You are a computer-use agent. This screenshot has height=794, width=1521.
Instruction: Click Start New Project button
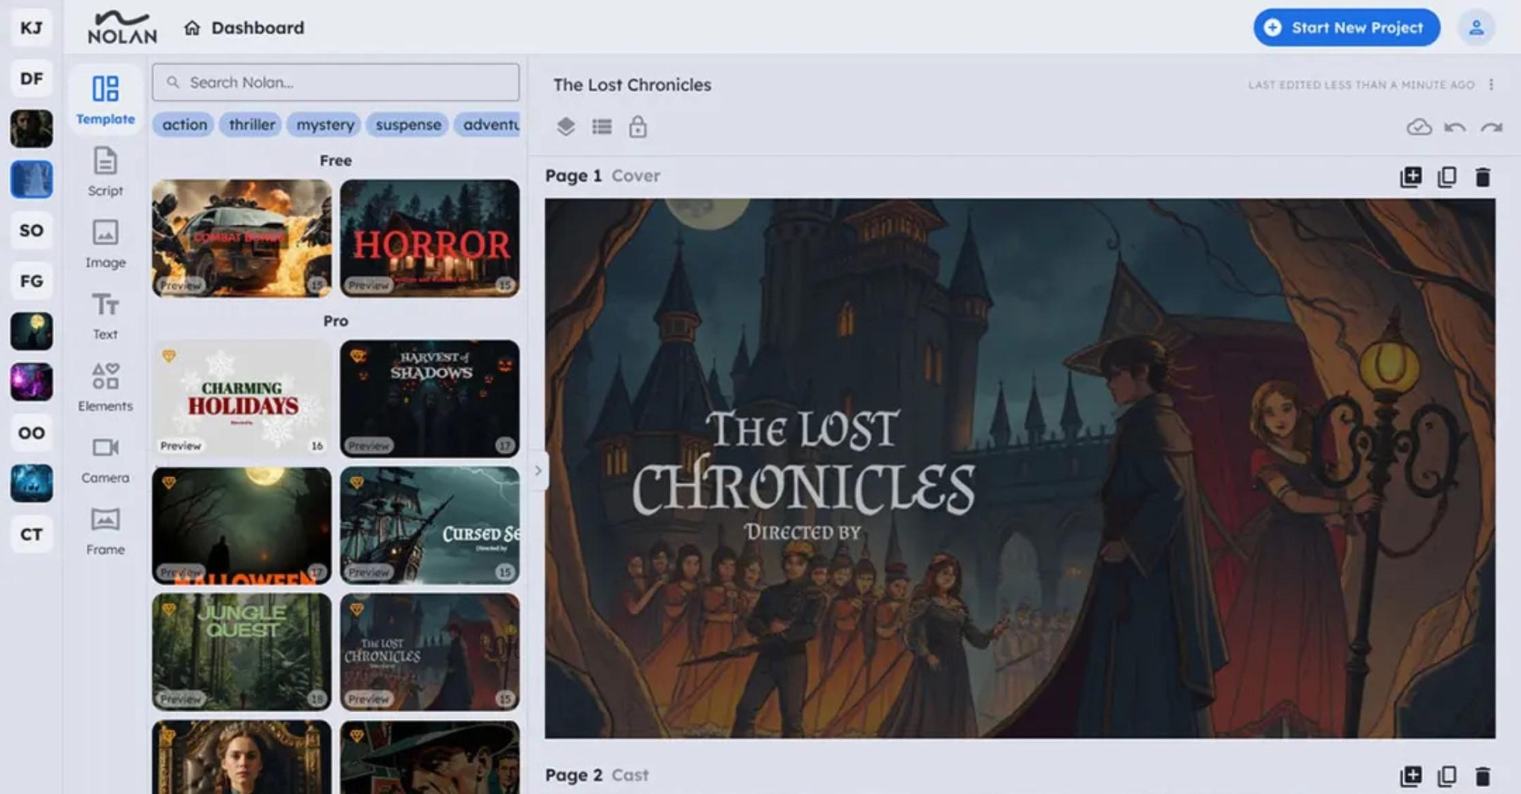(x=1346, y=28)
